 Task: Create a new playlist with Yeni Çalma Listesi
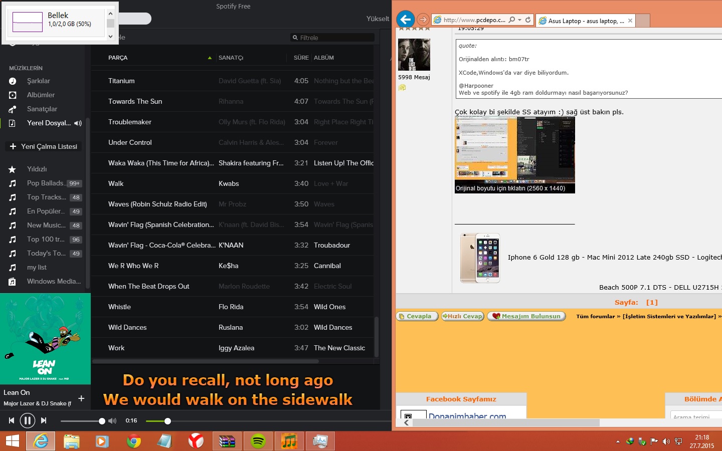click(44, 146)
